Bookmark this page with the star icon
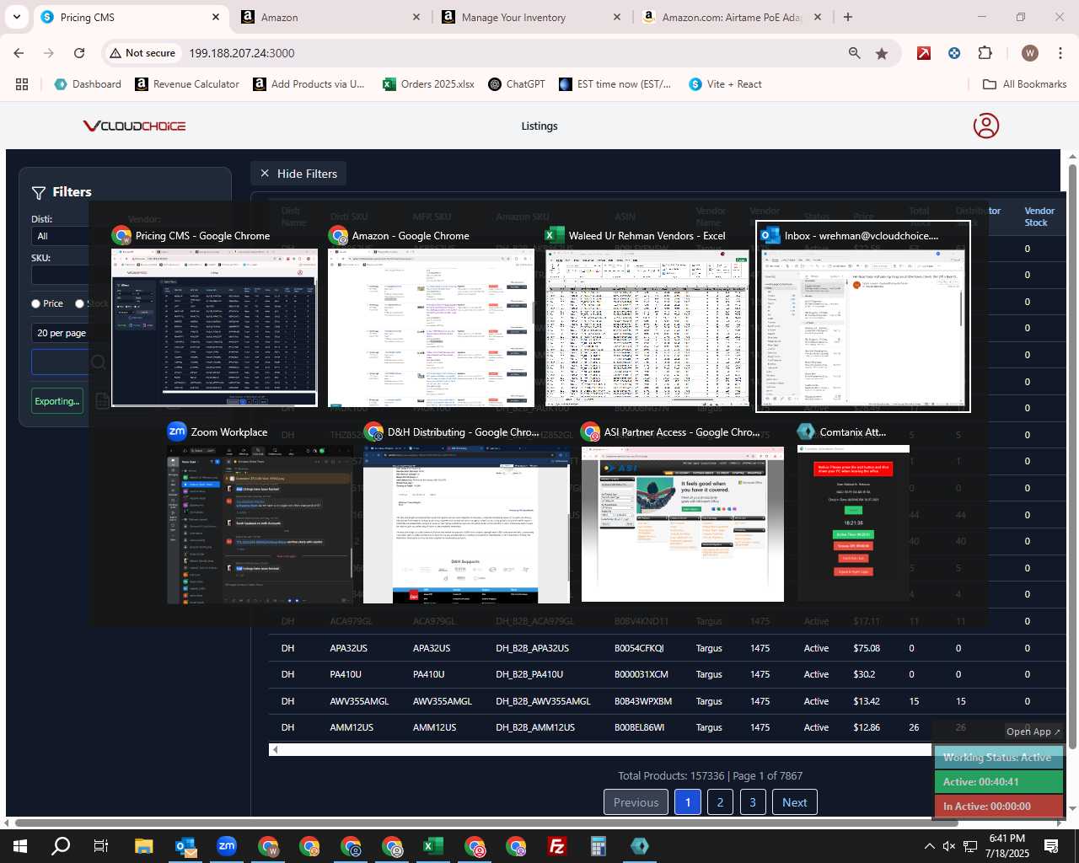Image resolution: width=1079 pixels, height=863 pixels. coord(882,53)
